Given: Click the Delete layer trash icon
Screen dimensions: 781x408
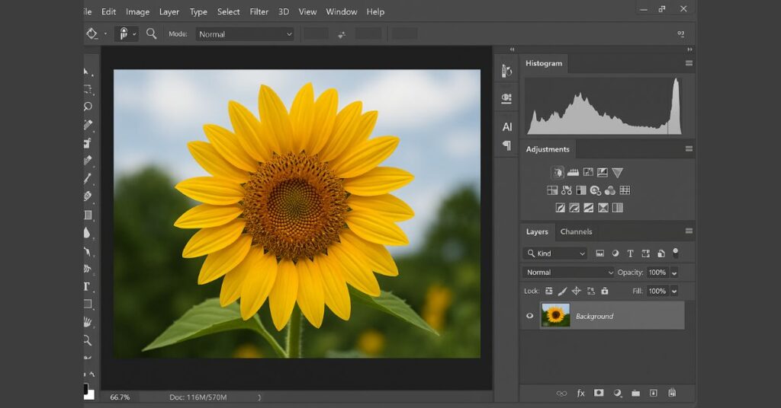Looking at the screenshot, I should (672, 393).
